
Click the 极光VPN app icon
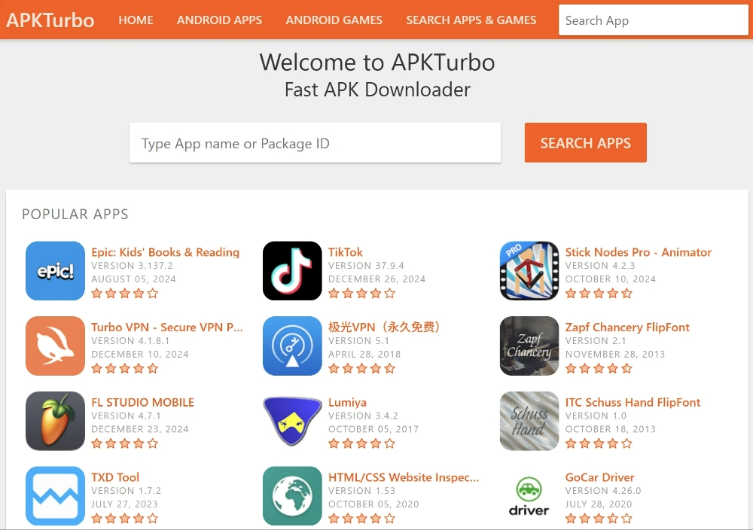(291, 346)
